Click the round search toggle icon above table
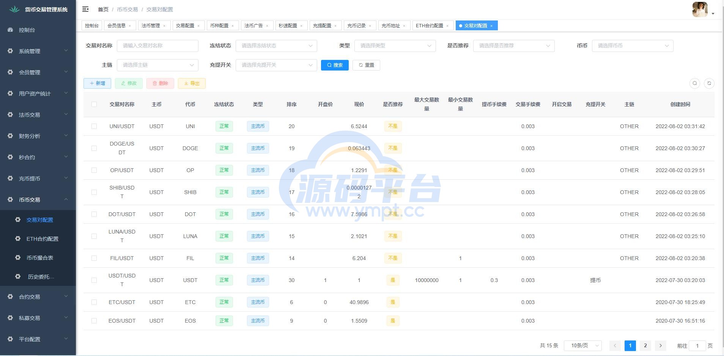724x356 pixels. 695,83
